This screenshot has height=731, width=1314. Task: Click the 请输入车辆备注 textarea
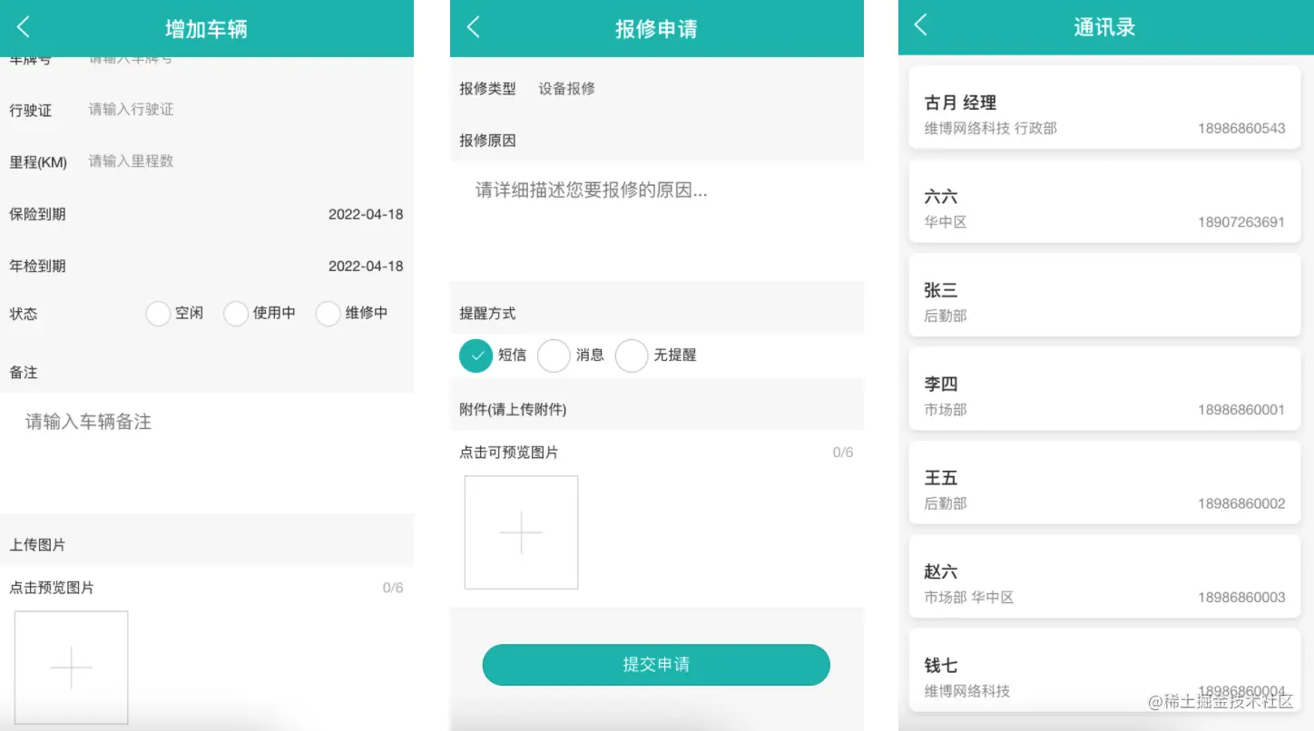(207, 453)
